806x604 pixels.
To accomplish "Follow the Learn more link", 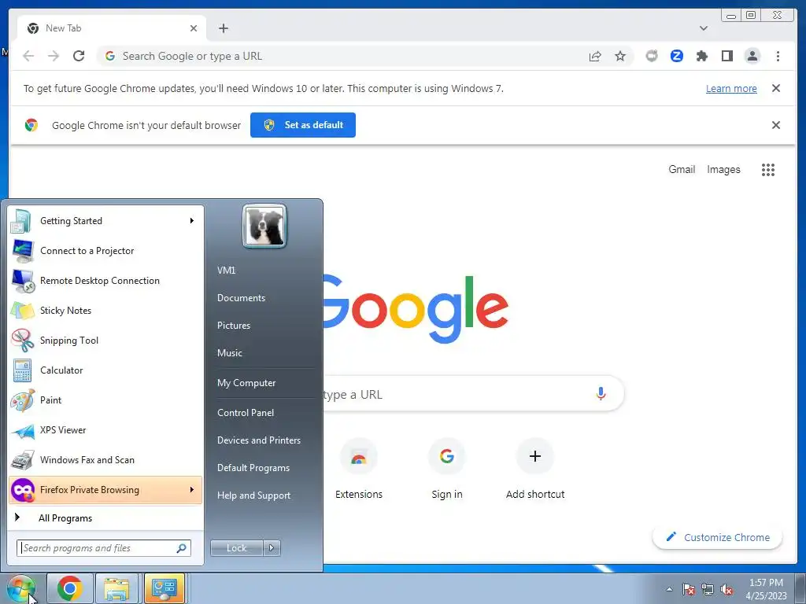I will pyautogui.click(x=731, y=88).
